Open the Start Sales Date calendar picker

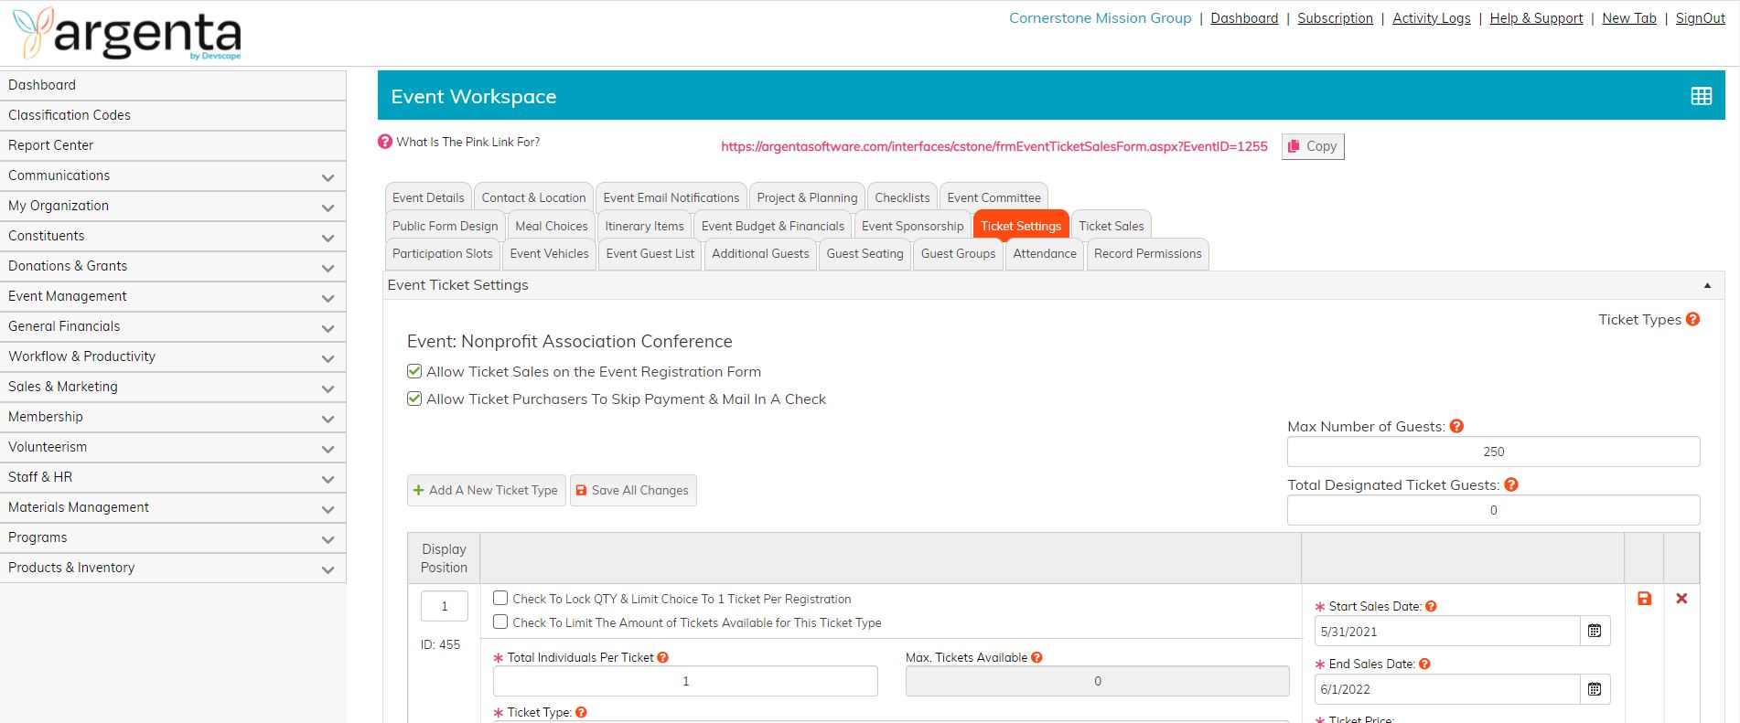pyautogui.click(x=1595, y=631)
